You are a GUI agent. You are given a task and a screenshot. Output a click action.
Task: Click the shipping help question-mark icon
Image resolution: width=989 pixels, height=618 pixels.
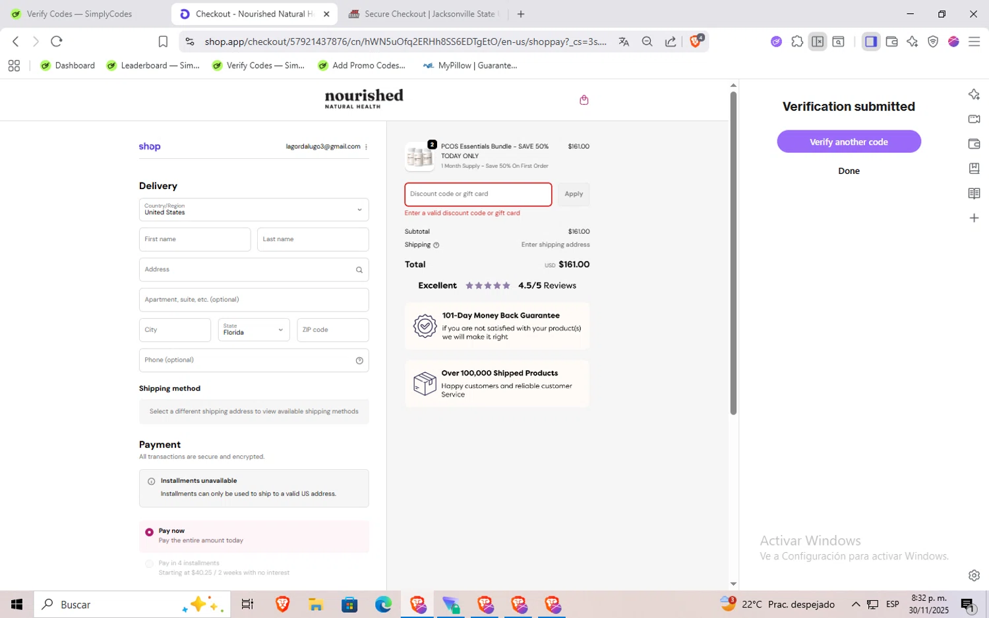click(x=436, y=245)
